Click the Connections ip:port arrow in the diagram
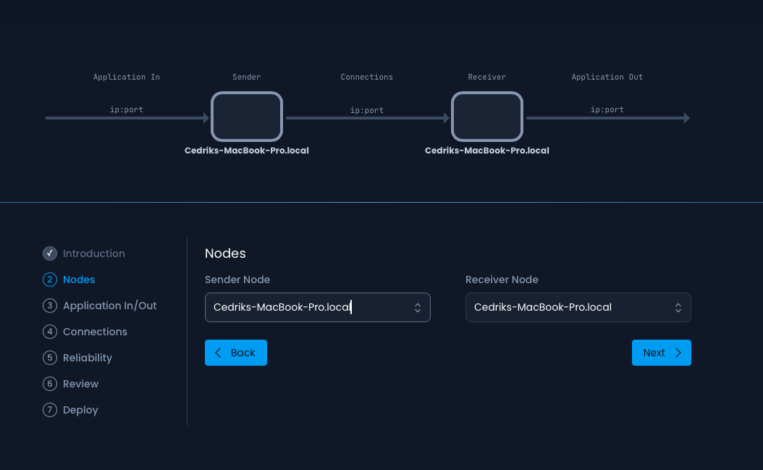 coord(366,117)
